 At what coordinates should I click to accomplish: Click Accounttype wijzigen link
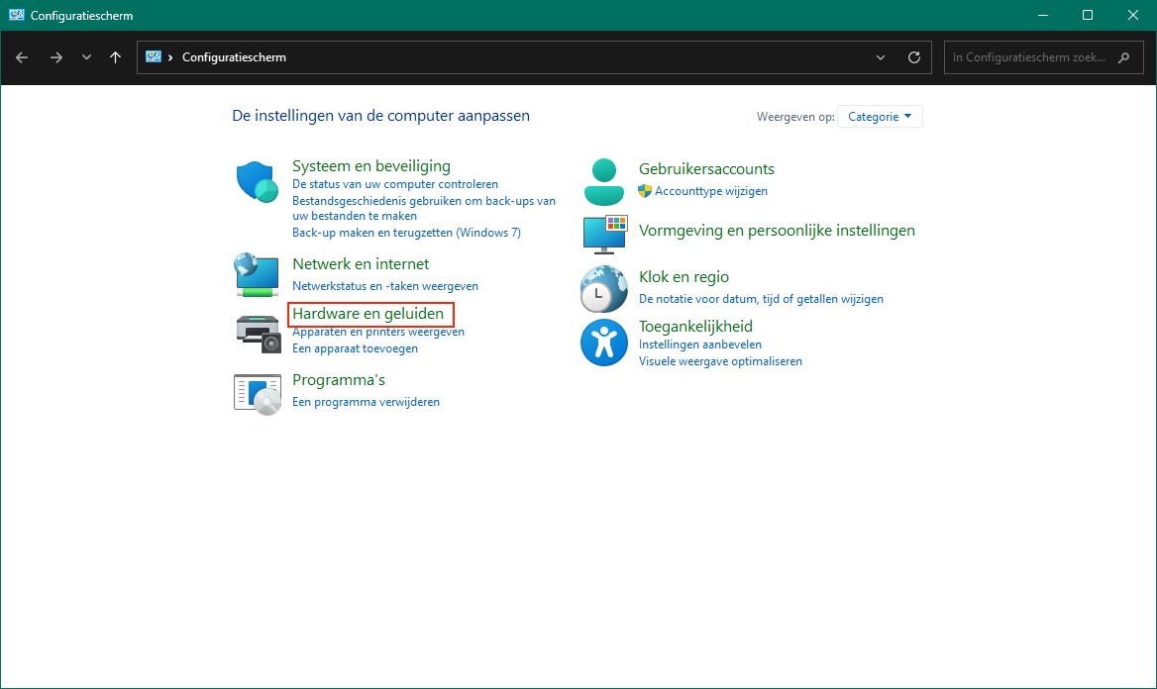click(x=710, y=191)
